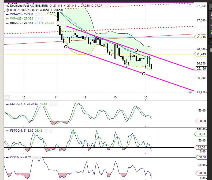The height and width of the screenshot is (180, 212).
Task: Click the 26,166 current price label
Action: [200, 68]
